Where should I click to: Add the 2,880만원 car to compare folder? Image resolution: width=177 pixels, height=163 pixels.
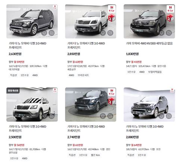pyautogui.click(x=169, y=116)
